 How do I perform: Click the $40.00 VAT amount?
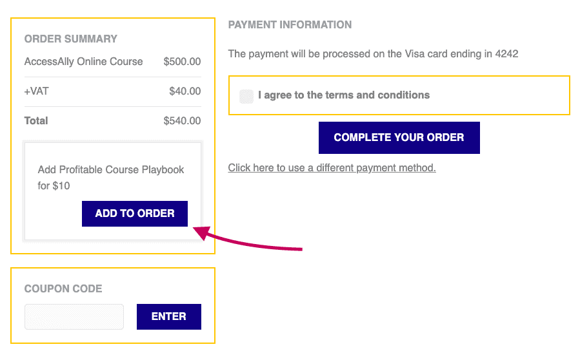(x=185, y=91)
